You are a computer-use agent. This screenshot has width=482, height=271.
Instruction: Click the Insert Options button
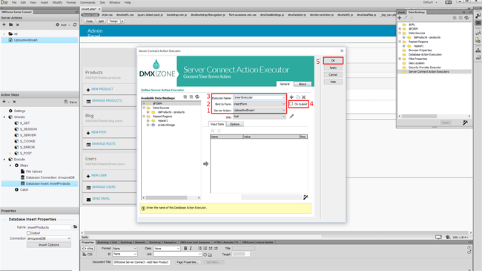49,245
